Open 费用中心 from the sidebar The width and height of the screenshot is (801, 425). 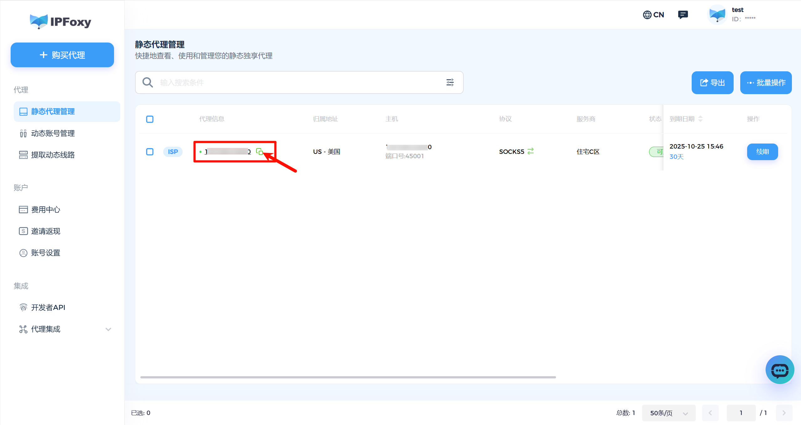(45, 210)
